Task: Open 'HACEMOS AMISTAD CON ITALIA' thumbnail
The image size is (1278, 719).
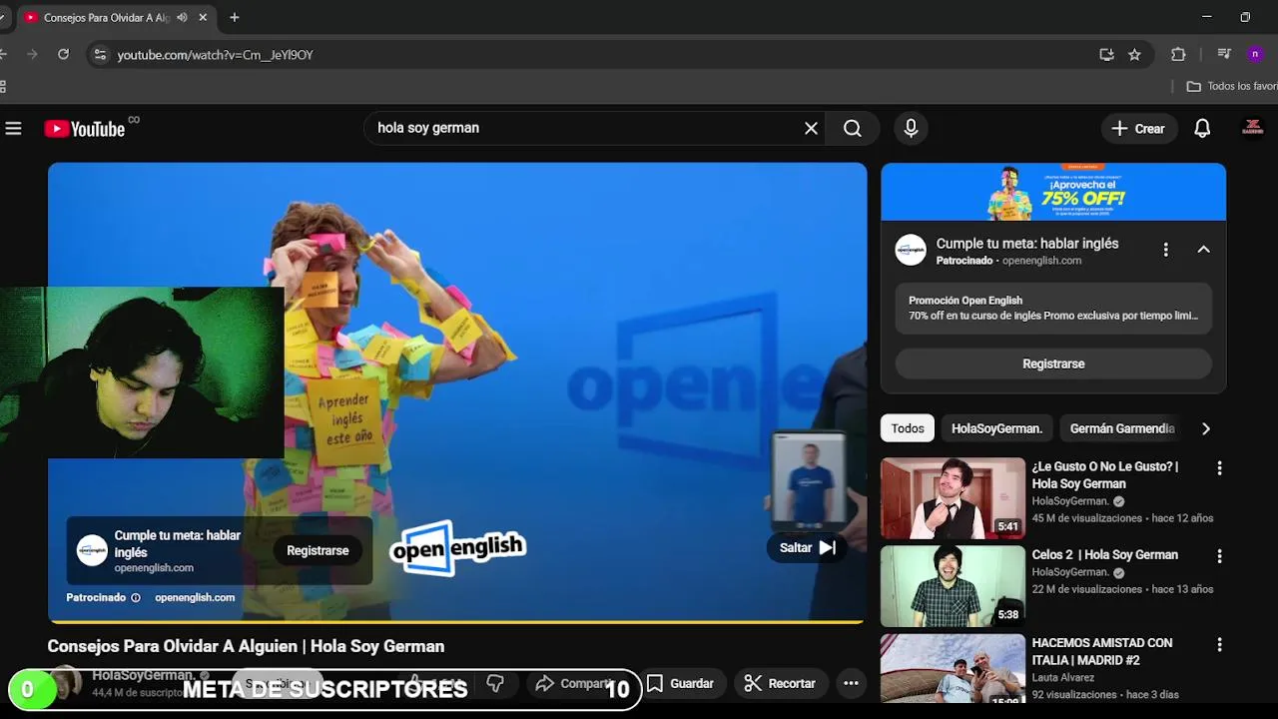Action: (953, 668)
